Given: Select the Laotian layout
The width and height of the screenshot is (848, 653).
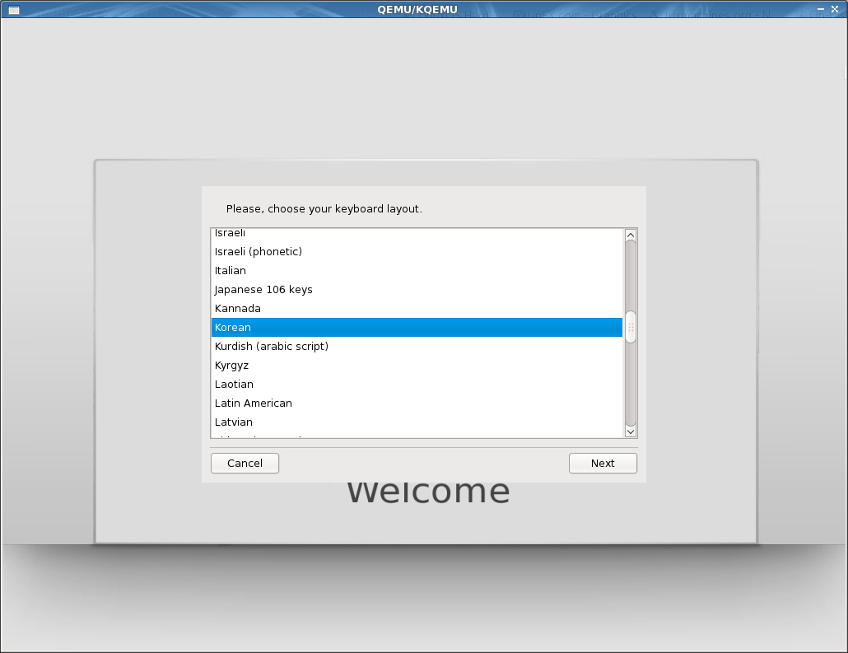Looking at the screenshot, I should (417, 384).
